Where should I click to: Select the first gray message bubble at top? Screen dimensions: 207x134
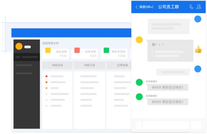tap(169, 26)
